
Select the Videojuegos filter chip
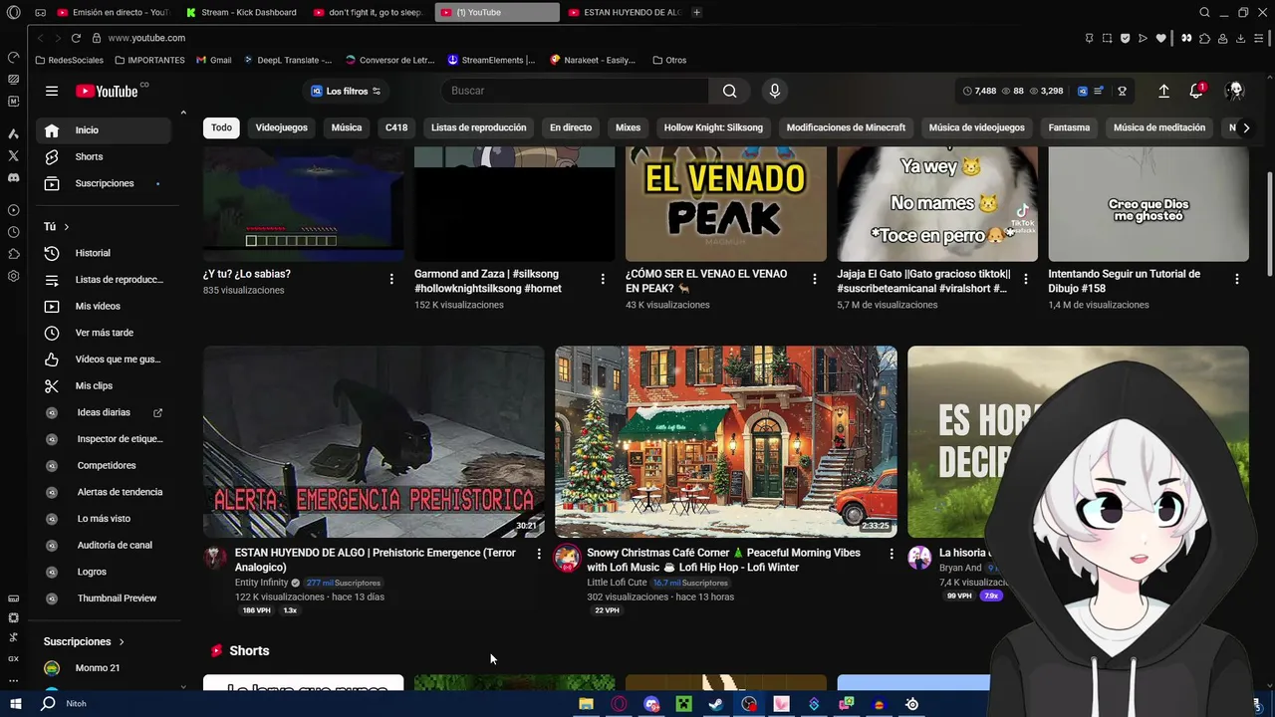click(x=281, y=127)
